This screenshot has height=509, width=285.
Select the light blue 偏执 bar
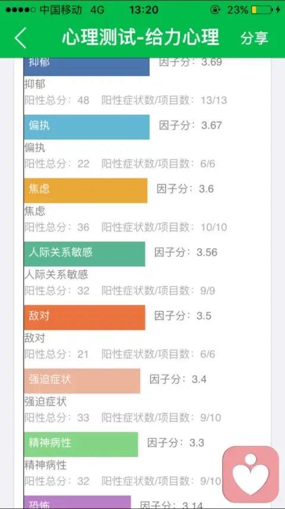point(87,127)
